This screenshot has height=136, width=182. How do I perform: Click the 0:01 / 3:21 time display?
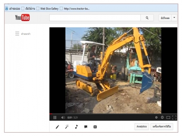coord(73,118)
